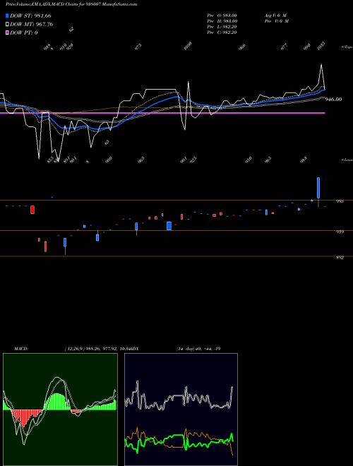The height and width of the screenshot is (466, 353).
Task: Click the MACD: heading label
Action: tap(20, 349)
